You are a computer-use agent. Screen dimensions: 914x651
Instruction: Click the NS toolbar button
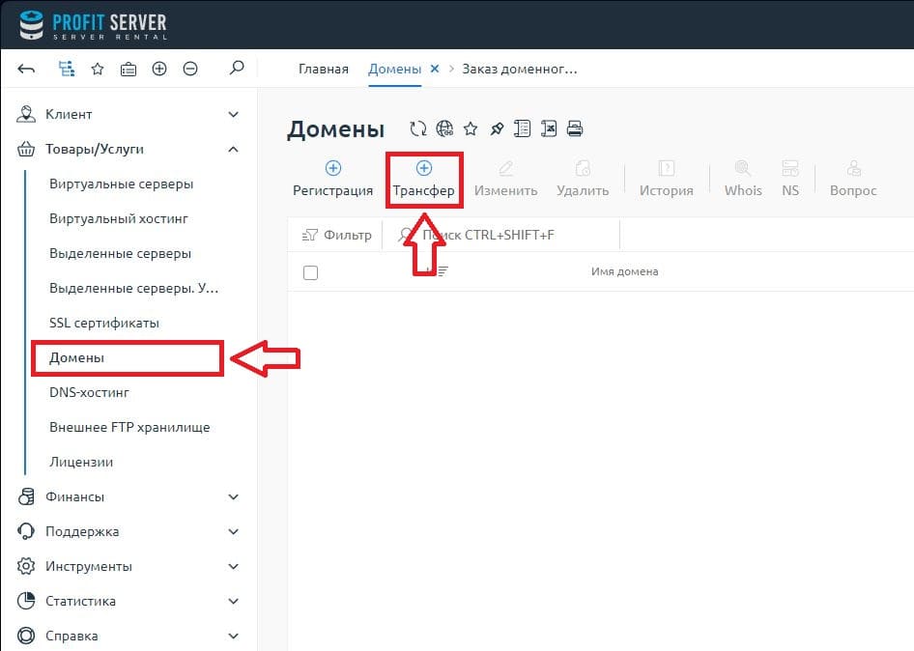pyautogui.click(x=790, y=180)
